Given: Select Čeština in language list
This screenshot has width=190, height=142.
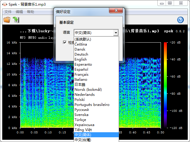Looking at the screenshot, I should point(96,44).
